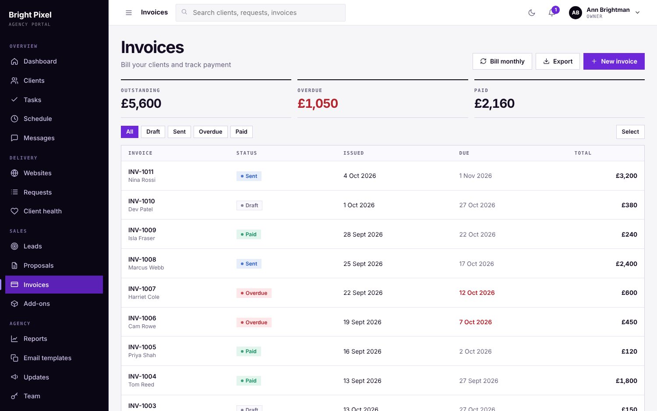The height and width of the screenshot is (411, 657).
Task: Click the Proposals document icon
Action: tap(14, 266)
